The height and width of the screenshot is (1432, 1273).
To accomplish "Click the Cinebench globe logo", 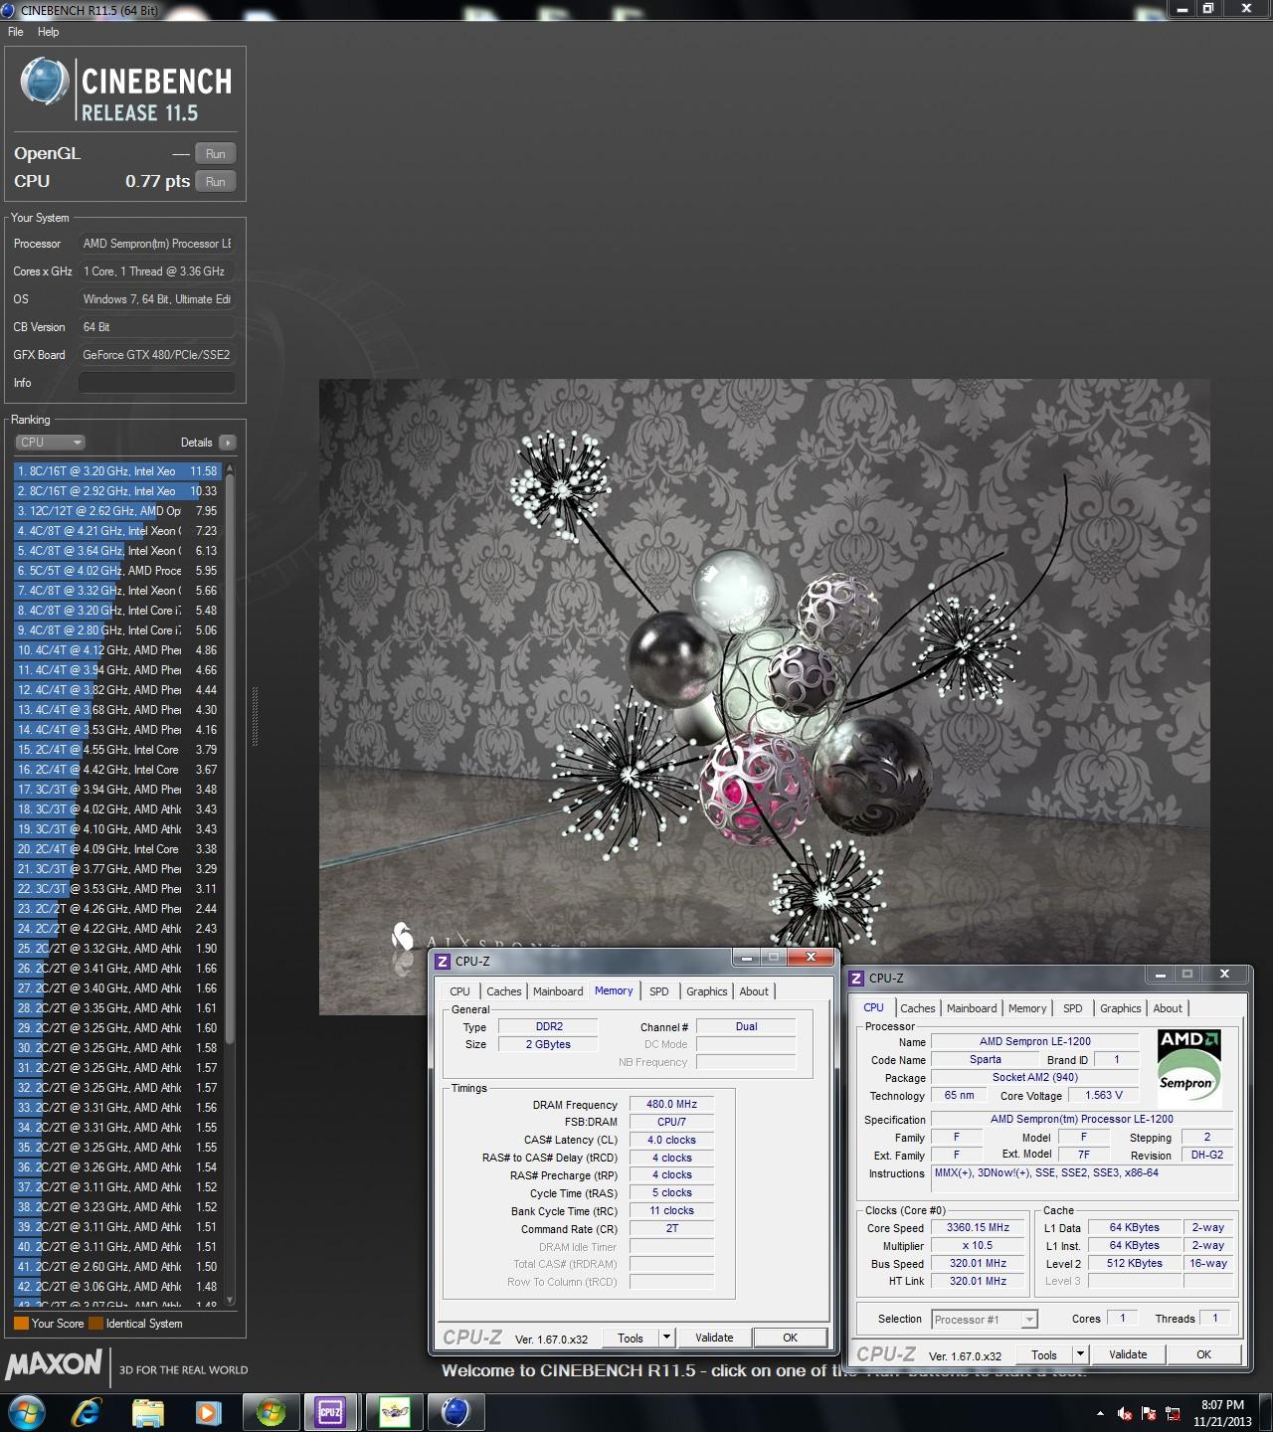I will click(x=44, y=82).
